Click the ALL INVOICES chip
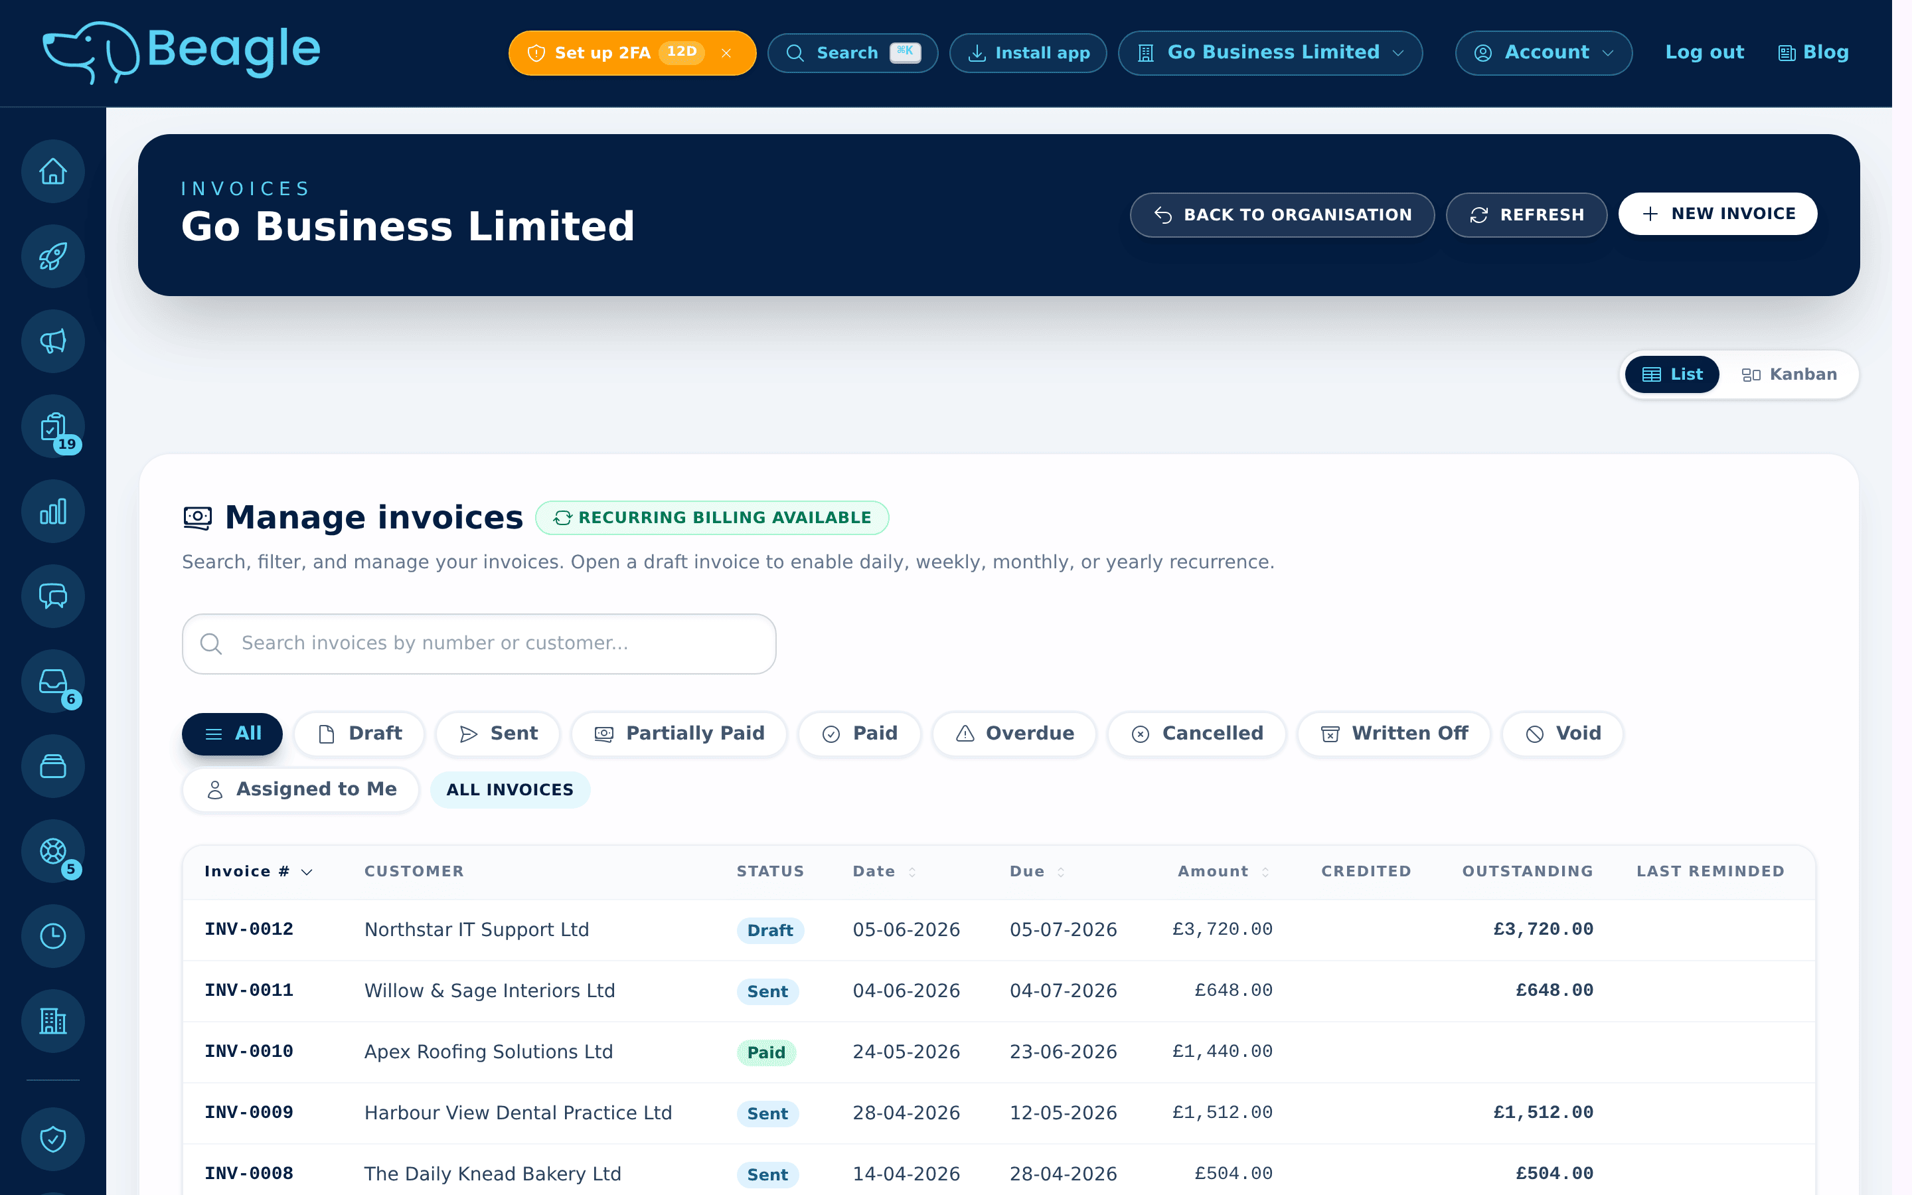 click(510, 789)
